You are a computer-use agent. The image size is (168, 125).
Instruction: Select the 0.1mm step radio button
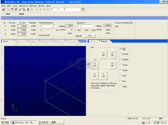(121, 65)
